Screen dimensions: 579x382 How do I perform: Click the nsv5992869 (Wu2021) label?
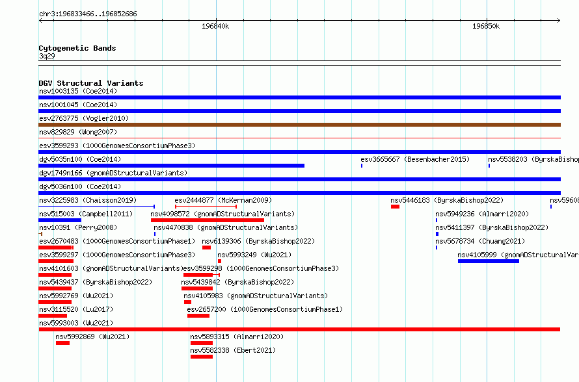pyautogui.click(x=92, y=337)
